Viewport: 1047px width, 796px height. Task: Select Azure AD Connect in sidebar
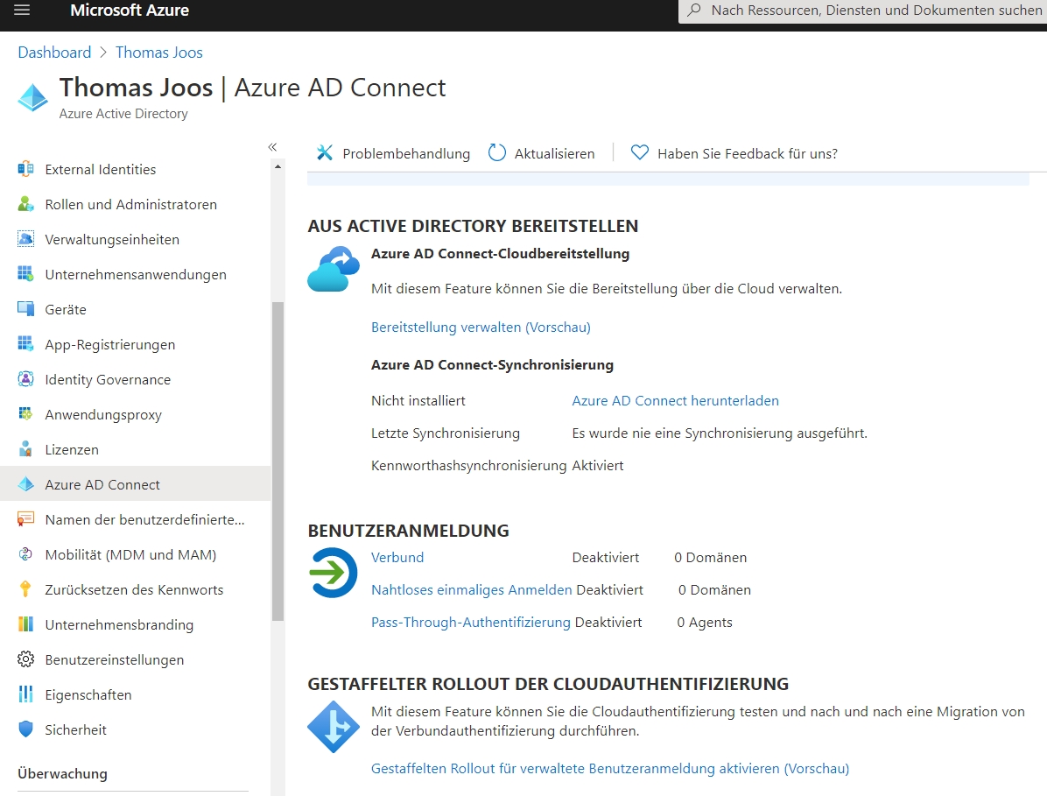click(x=136, y=484)
